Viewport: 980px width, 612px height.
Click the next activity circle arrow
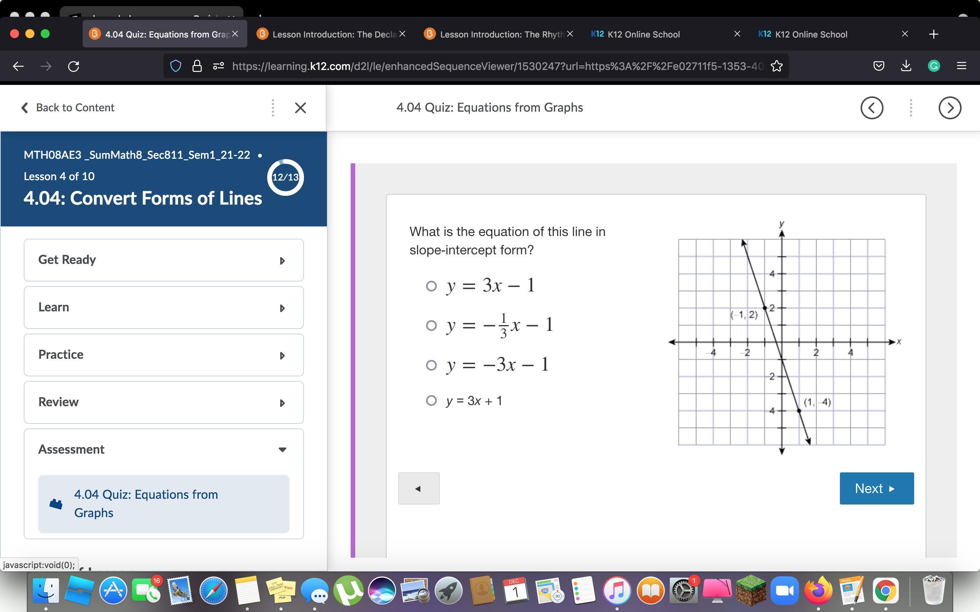[x=949, y=107]
